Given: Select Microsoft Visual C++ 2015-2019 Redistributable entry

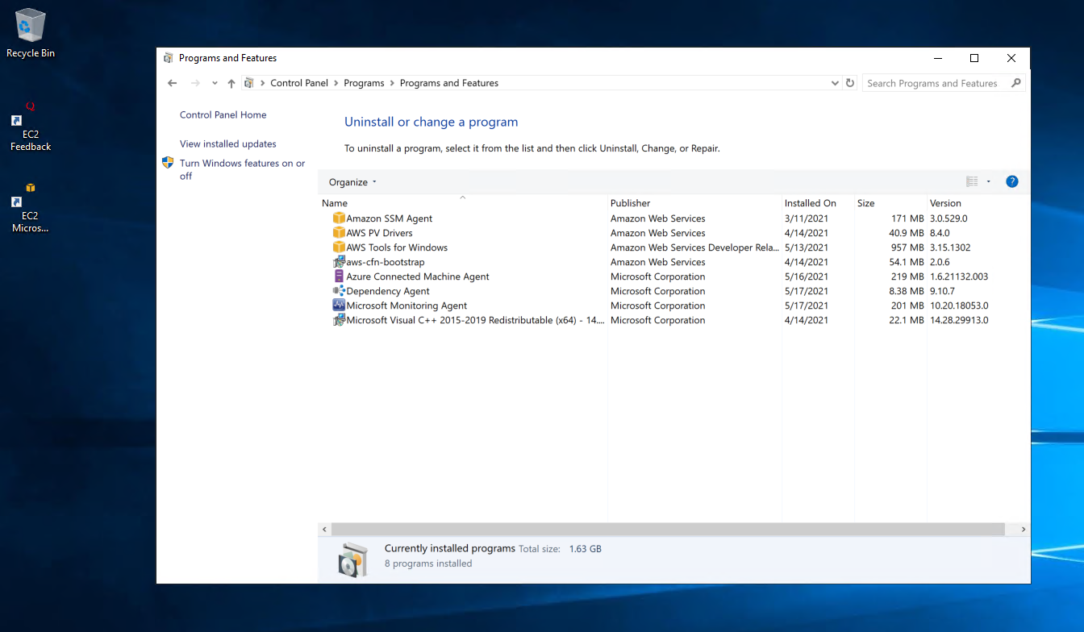Looking at the screenshot, I should click(475, 320).
